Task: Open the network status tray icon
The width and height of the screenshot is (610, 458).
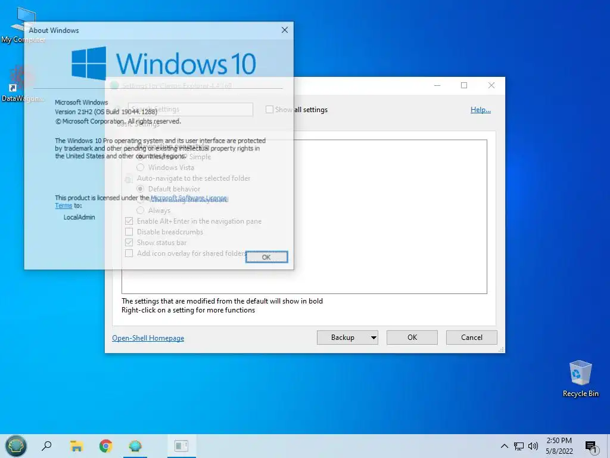Action: tap(519, 446)
